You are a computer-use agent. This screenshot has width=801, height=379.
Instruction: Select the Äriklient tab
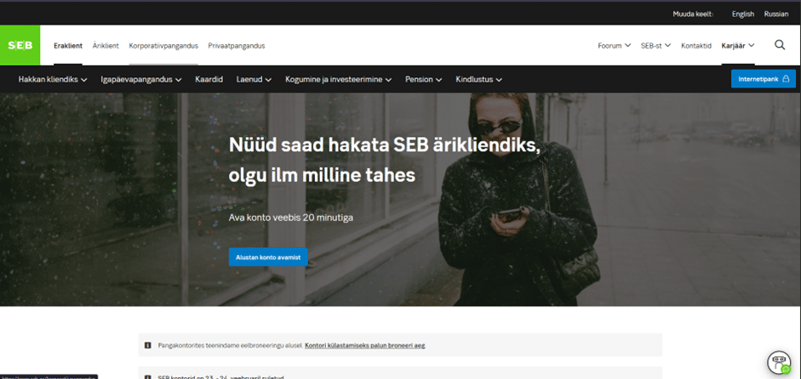point(106,45)
